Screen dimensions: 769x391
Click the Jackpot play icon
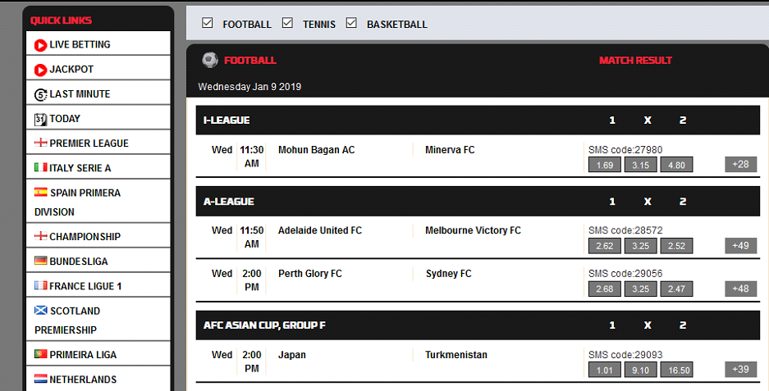[x=41, y=70]
